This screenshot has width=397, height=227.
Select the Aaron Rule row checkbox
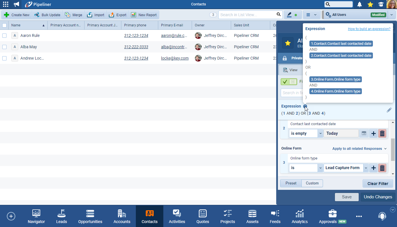(4, 35)
